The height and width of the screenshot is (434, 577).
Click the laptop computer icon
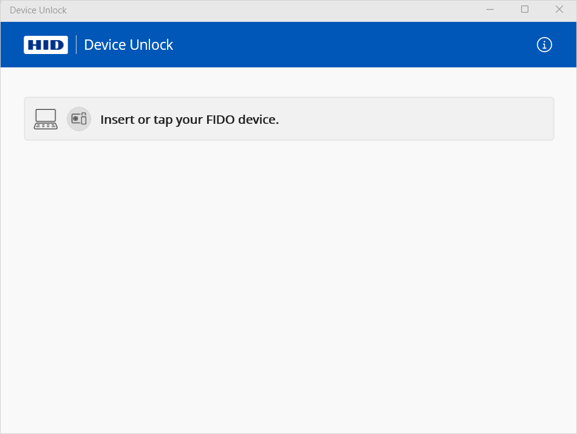coord(46,119)
